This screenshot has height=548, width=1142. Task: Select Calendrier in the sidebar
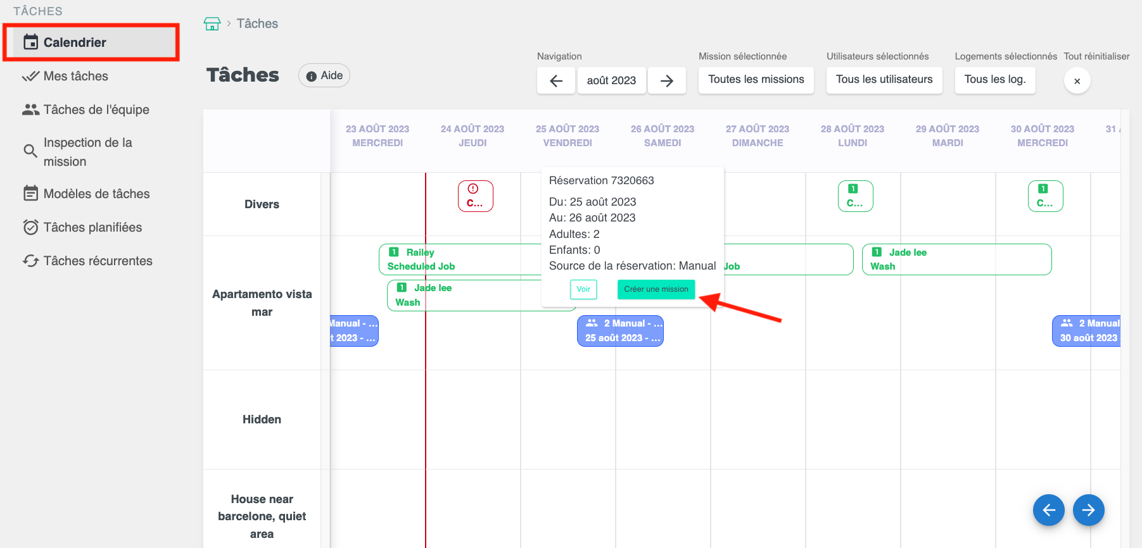pos(75,42)
